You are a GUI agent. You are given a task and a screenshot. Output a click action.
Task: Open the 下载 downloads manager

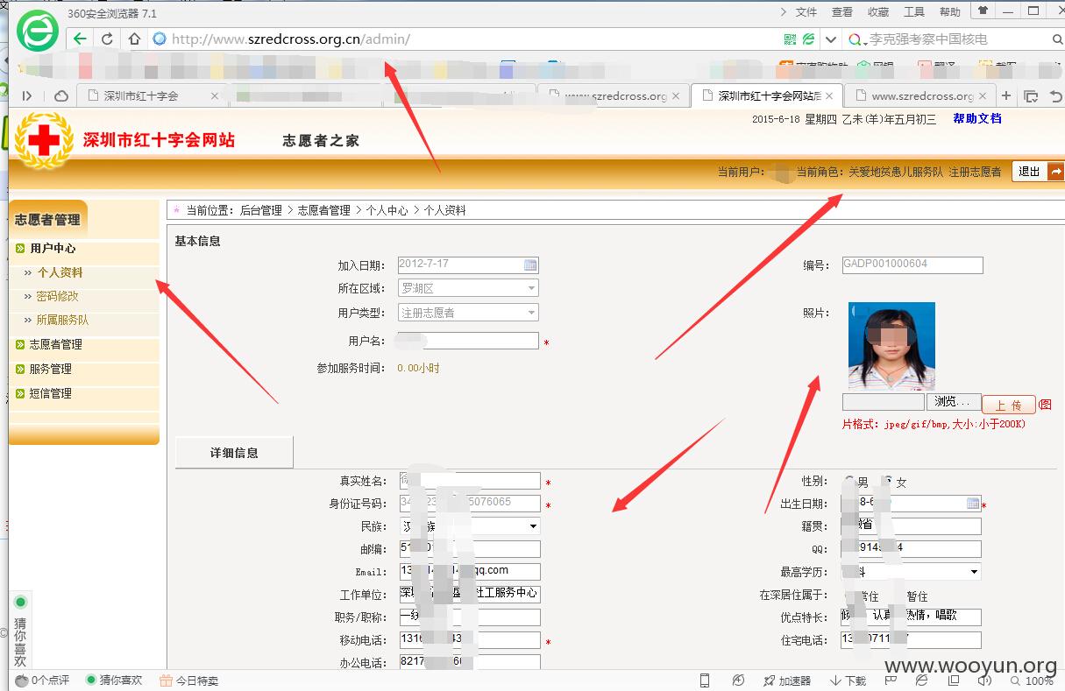pos(848,680)
